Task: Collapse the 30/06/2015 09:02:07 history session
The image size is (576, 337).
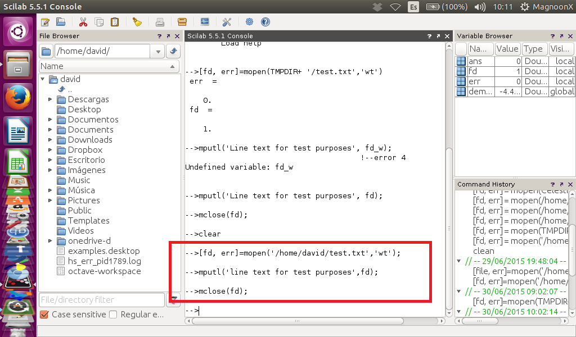Action: pos(459,292)
